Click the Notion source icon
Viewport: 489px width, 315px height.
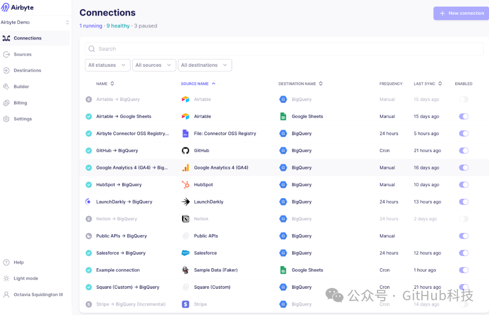click(186, 219)
